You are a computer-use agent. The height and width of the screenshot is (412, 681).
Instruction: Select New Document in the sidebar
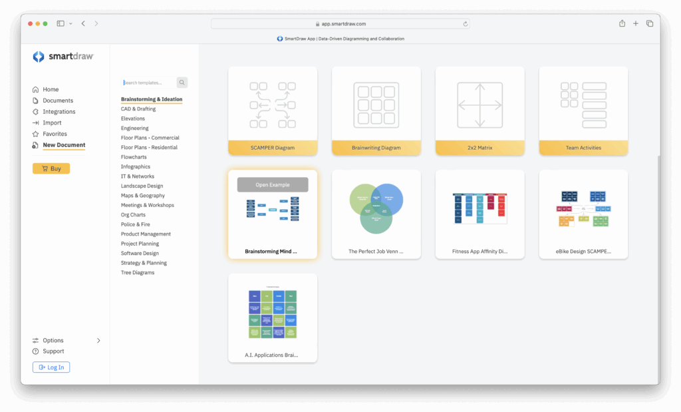pos(64,145)
